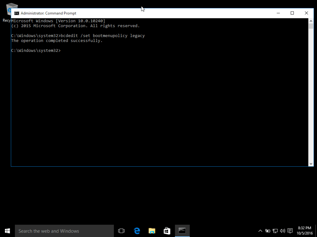Image resolution: width=317 pixels, height=237 pixels.
Task: Open the Command Prompt system menu icon
Action: point(16,13)
